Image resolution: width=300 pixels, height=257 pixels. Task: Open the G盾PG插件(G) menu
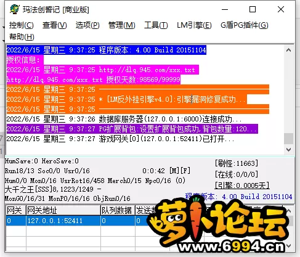point(245,25)
